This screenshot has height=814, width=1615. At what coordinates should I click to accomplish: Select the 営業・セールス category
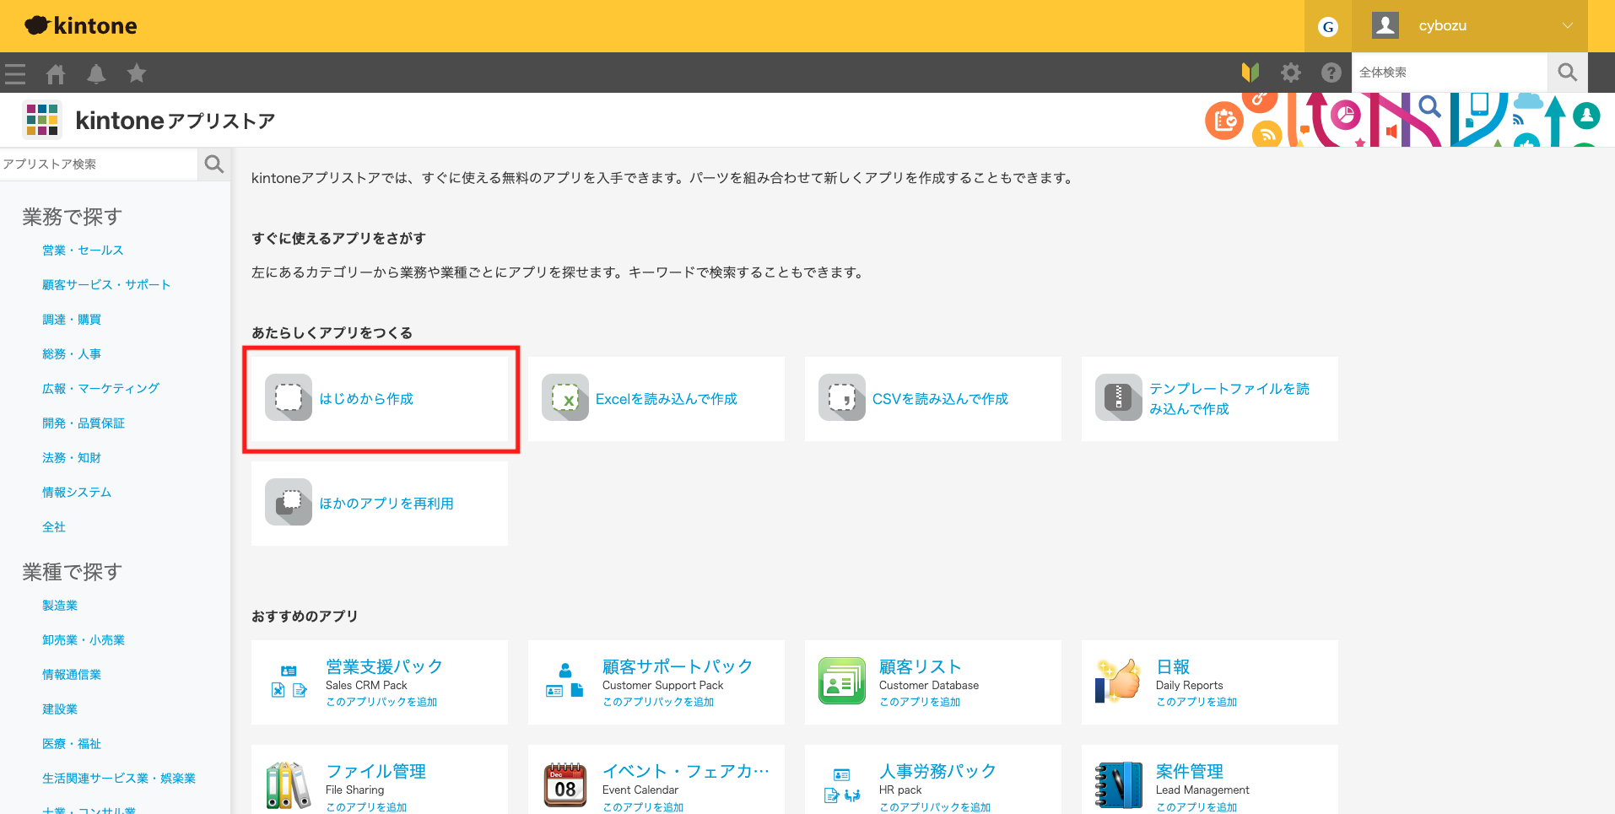pyautogui.click(x=83, y=251)
